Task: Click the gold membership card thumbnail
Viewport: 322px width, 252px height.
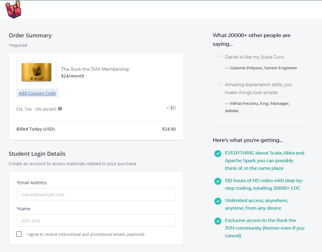Action: (x=36, y=72)
